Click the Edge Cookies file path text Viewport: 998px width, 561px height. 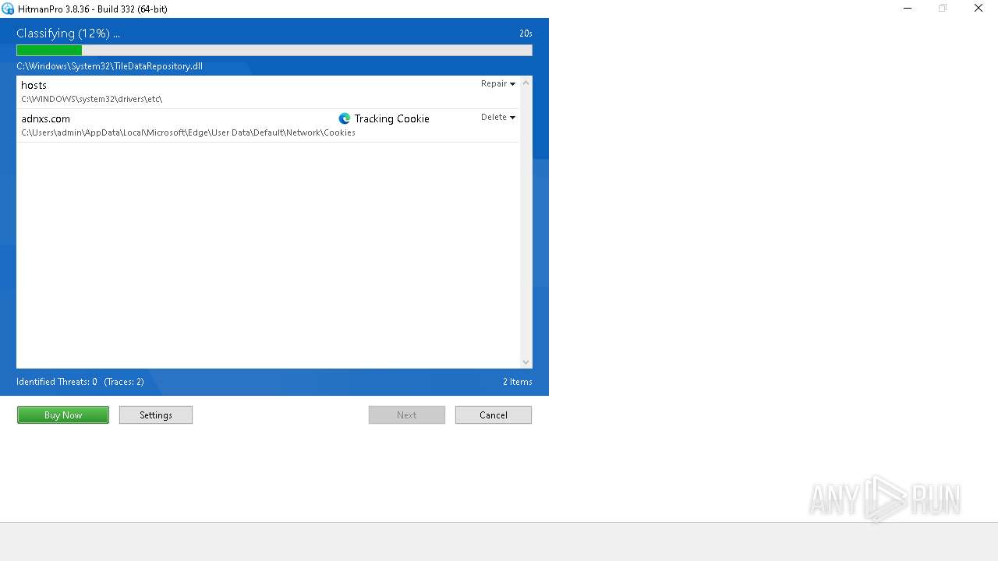(188, 132)
